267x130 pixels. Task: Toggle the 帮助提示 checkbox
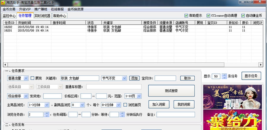[186, 16]
